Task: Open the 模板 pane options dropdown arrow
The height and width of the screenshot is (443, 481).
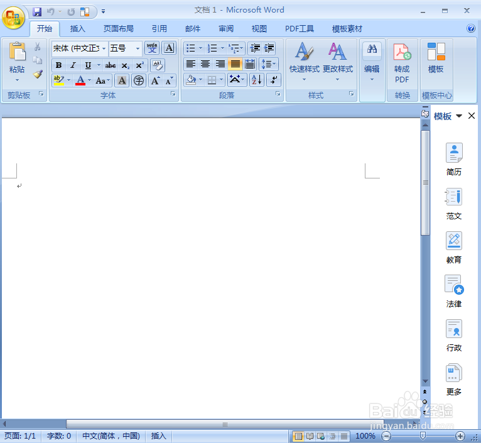Action: click(459, 116)
